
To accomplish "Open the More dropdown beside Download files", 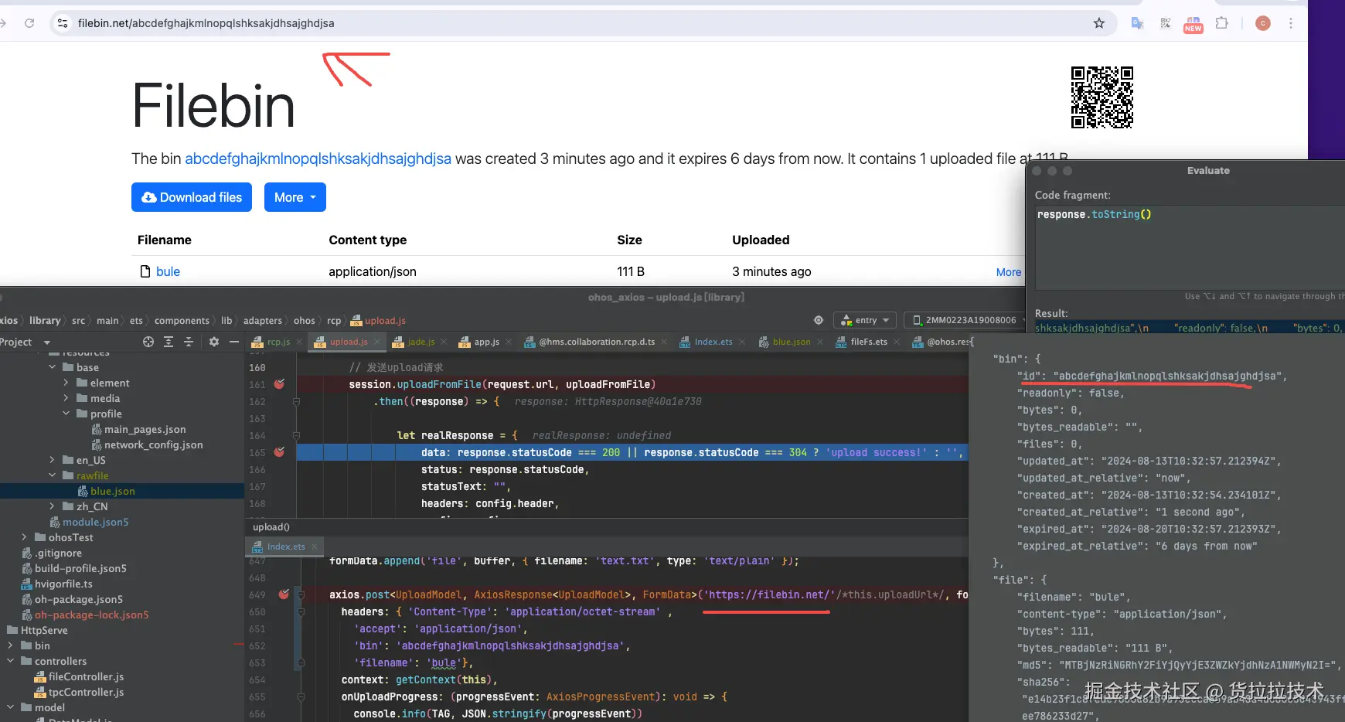I will click(295, 197).
